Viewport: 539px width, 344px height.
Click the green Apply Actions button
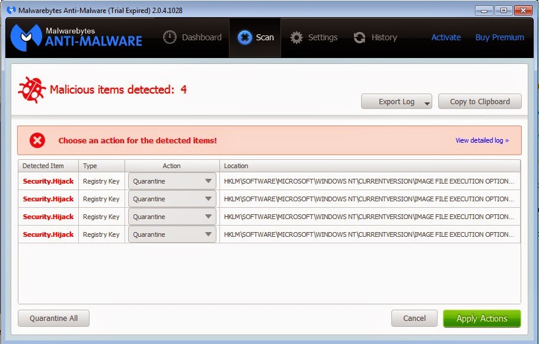(482, 319)
